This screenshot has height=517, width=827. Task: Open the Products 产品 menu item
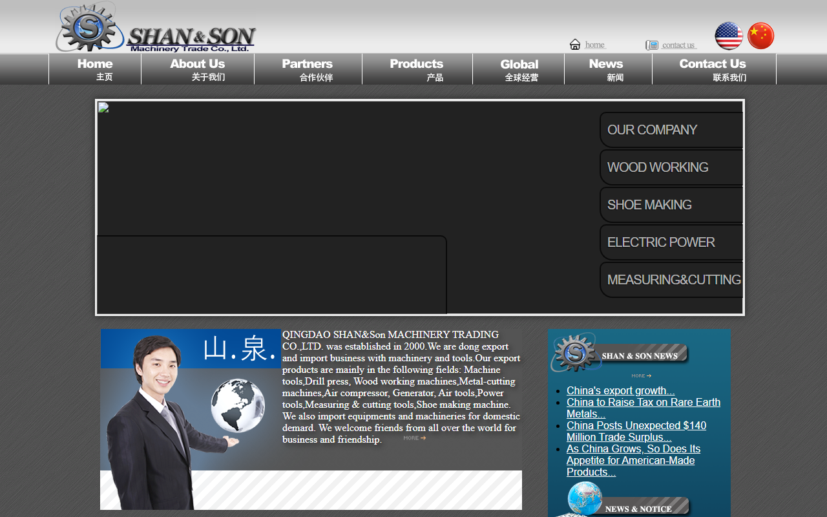pos(417,69)
